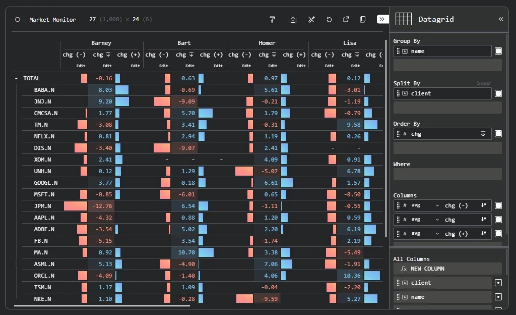Click Edit under Bart's chg column
The image size is (516, 315).
point(189,66)
